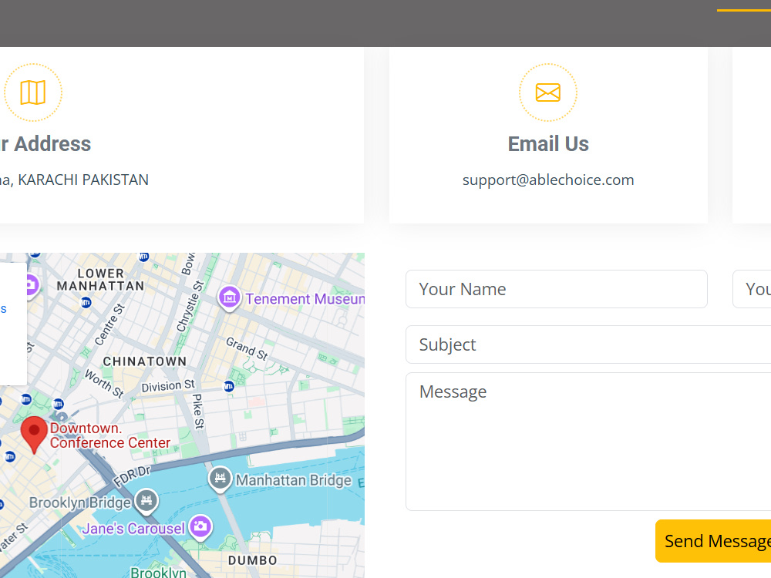This screenshot has width=771, height=578.
Task: Click the Centre St street label
Action: [x=109, y=324]
